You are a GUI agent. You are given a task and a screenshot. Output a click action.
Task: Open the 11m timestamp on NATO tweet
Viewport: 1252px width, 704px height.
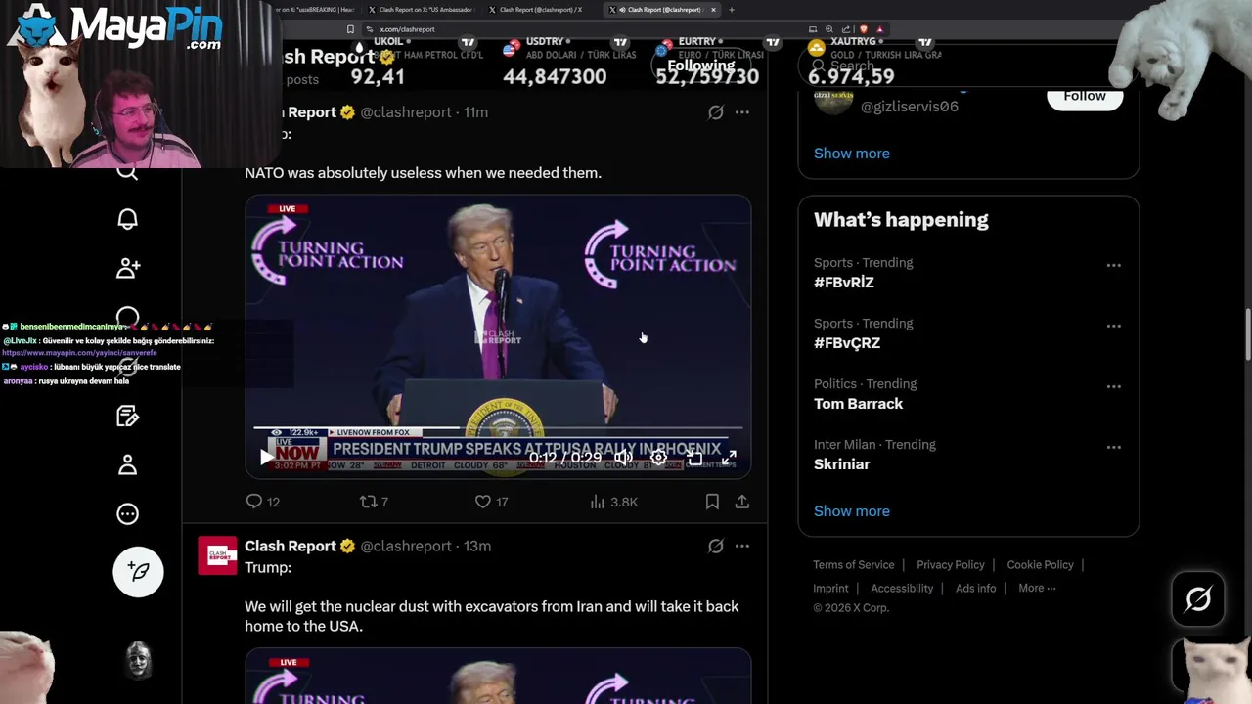(x=475, y=112)
